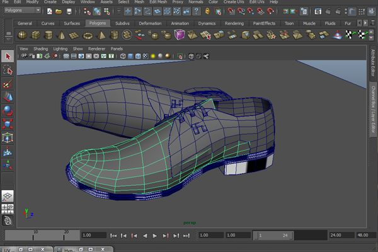Go to end of playback range
The height and width of the screenshot is (252, 378).
(186, 236)
